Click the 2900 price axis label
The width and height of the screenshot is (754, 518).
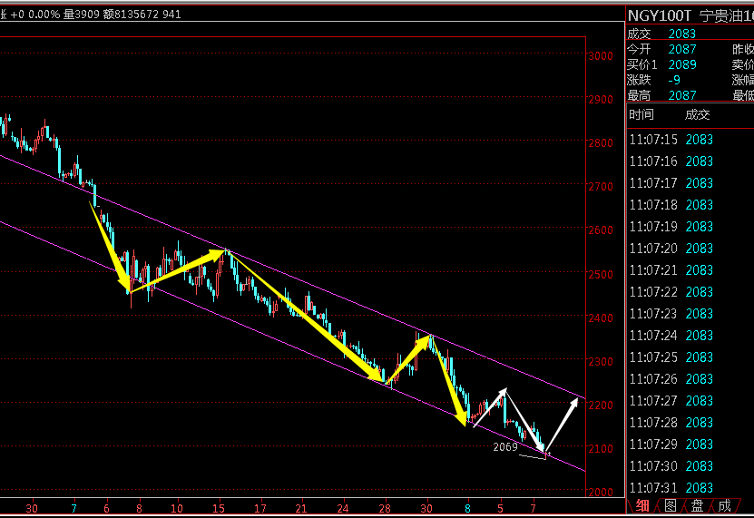coord(601,100)
